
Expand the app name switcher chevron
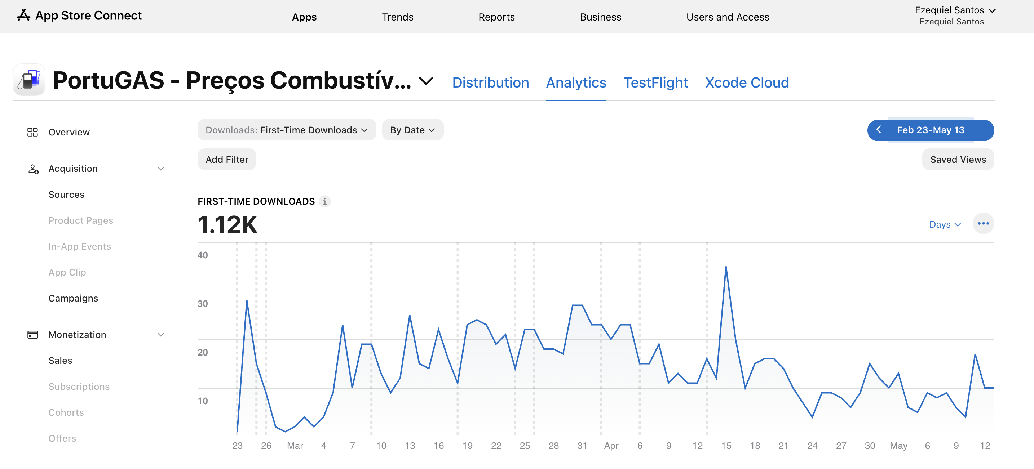[426, 81]
